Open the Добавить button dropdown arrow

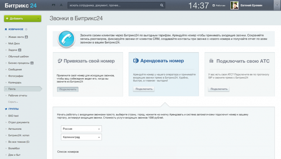point(38,19)
